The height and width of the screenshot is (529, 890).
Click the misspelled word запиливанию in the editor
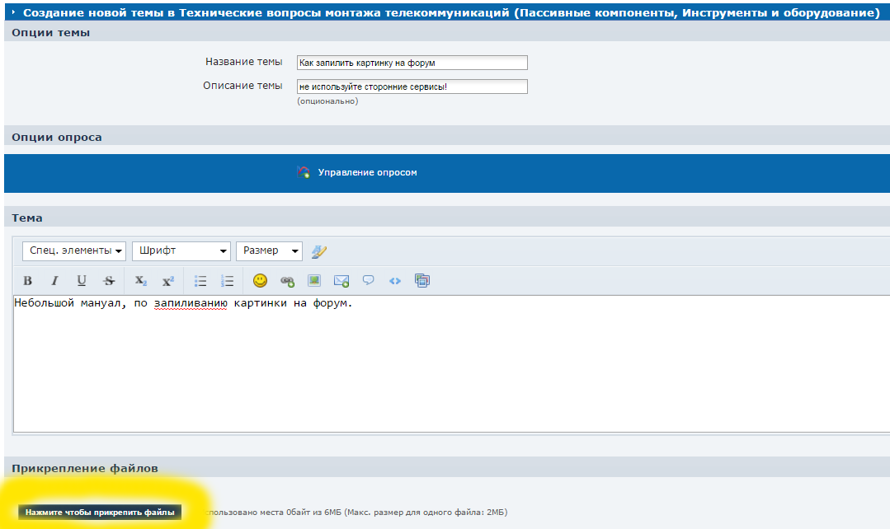(191, 303)
